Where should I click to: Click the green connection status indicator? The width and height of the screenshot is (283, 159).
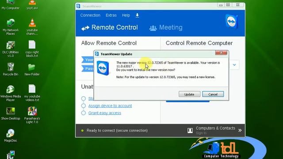(83, 131)
